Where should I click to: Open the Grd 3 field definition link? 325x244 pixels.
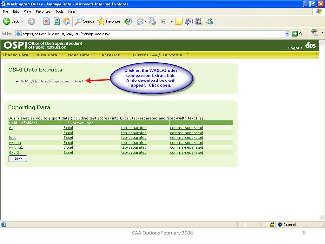[14, 152]
